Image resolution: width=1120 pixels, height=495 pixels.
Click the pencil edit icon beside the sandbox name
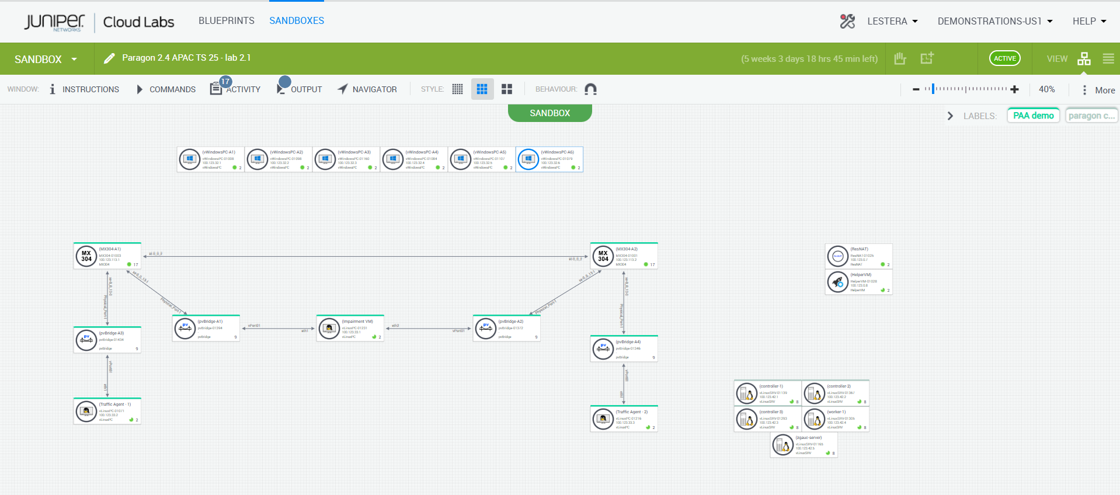point(109,58)
